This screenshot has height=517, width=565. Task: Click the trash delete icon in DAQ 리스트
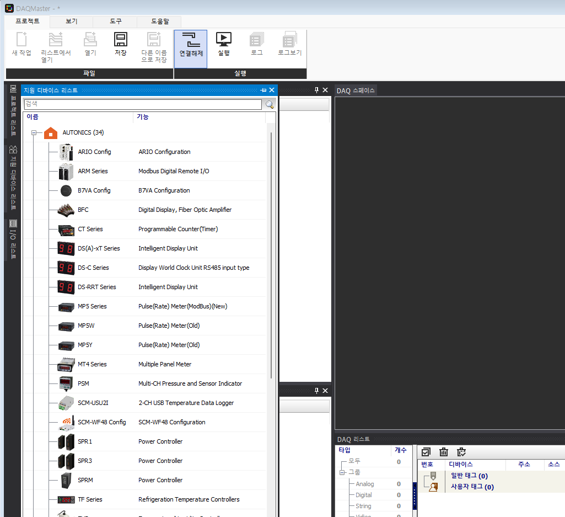coord(444,452)
